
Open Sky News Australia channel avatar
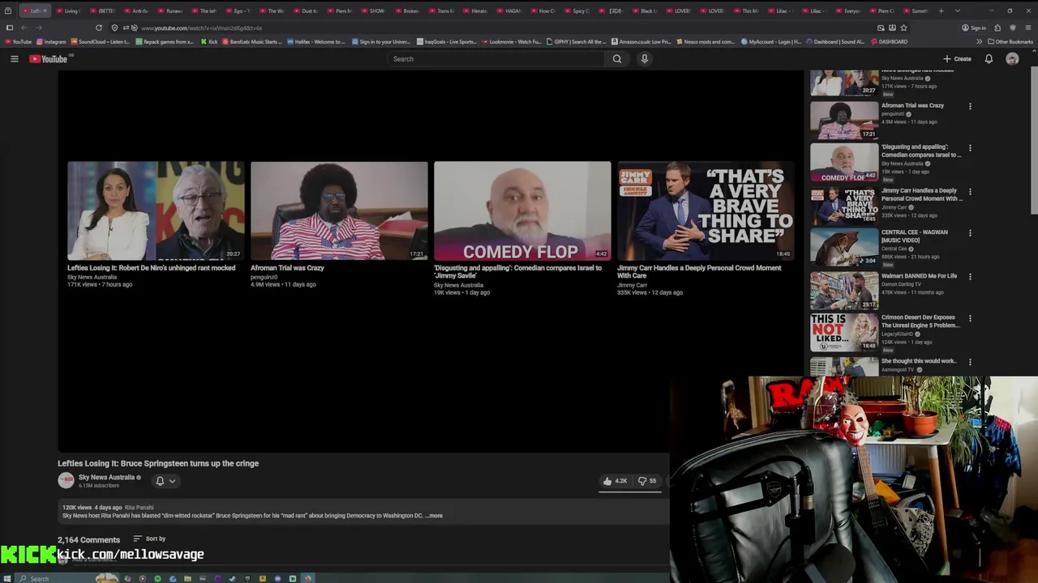click(66, 480)
